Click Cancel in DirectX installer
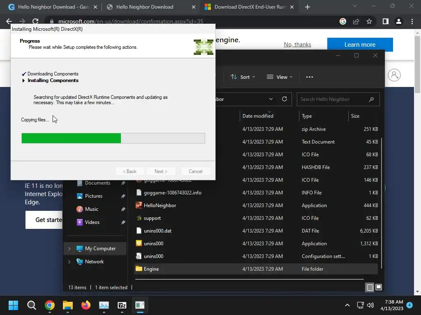 coord(195,171)
